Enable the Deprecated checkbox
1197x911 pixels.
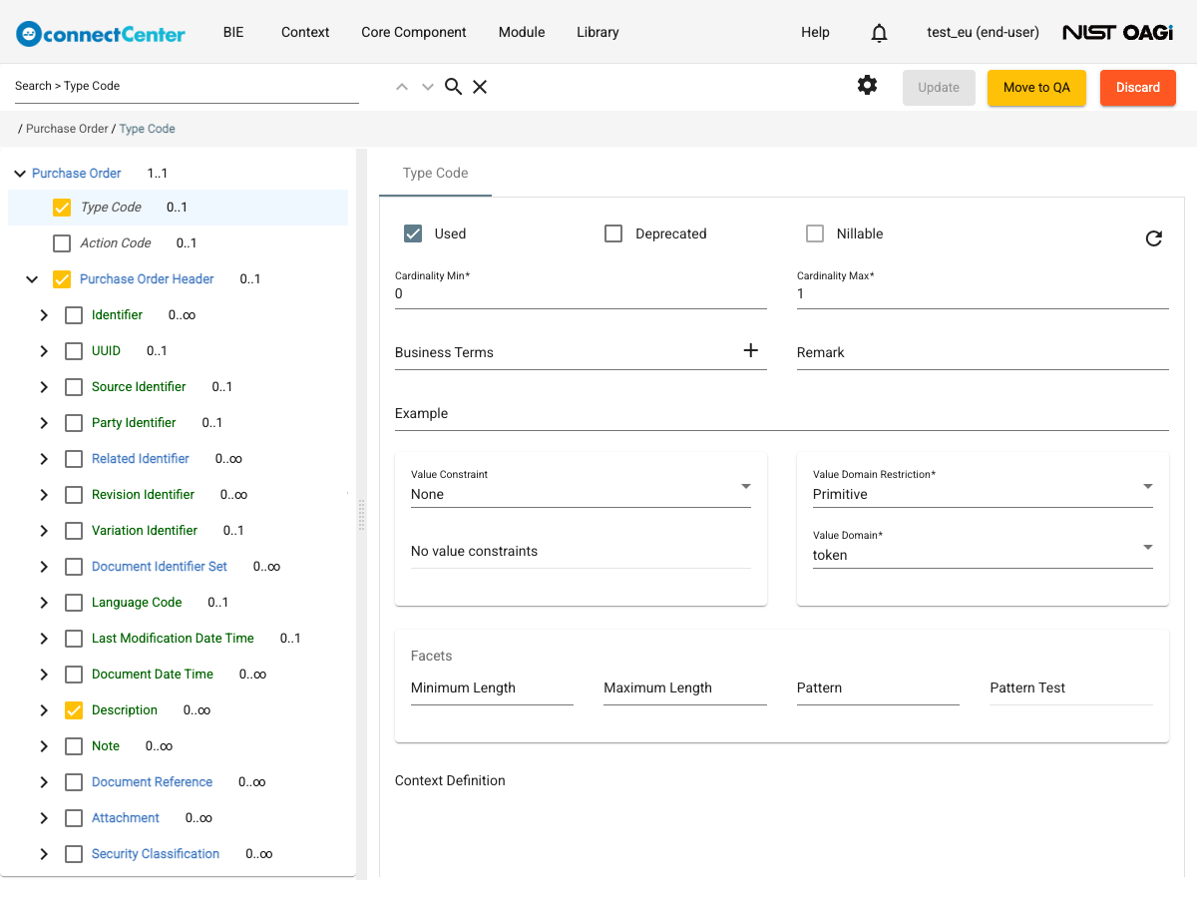[x=614, y=233]
